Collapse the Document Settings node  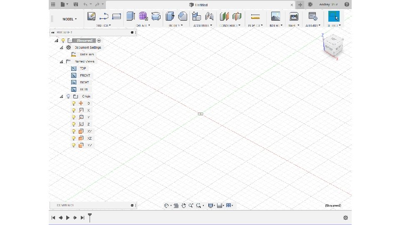point(62,47)
